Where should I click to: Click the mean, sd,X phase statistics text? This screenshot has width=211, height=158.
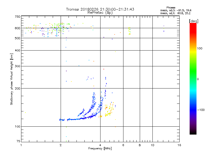[x=175, y=13]
